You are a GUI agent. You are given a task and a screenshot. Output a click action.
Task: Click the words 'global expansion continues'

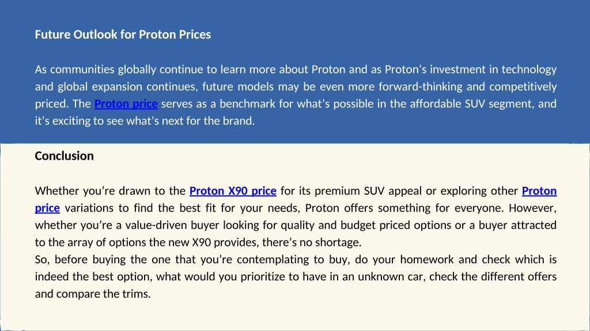point(127,87)
